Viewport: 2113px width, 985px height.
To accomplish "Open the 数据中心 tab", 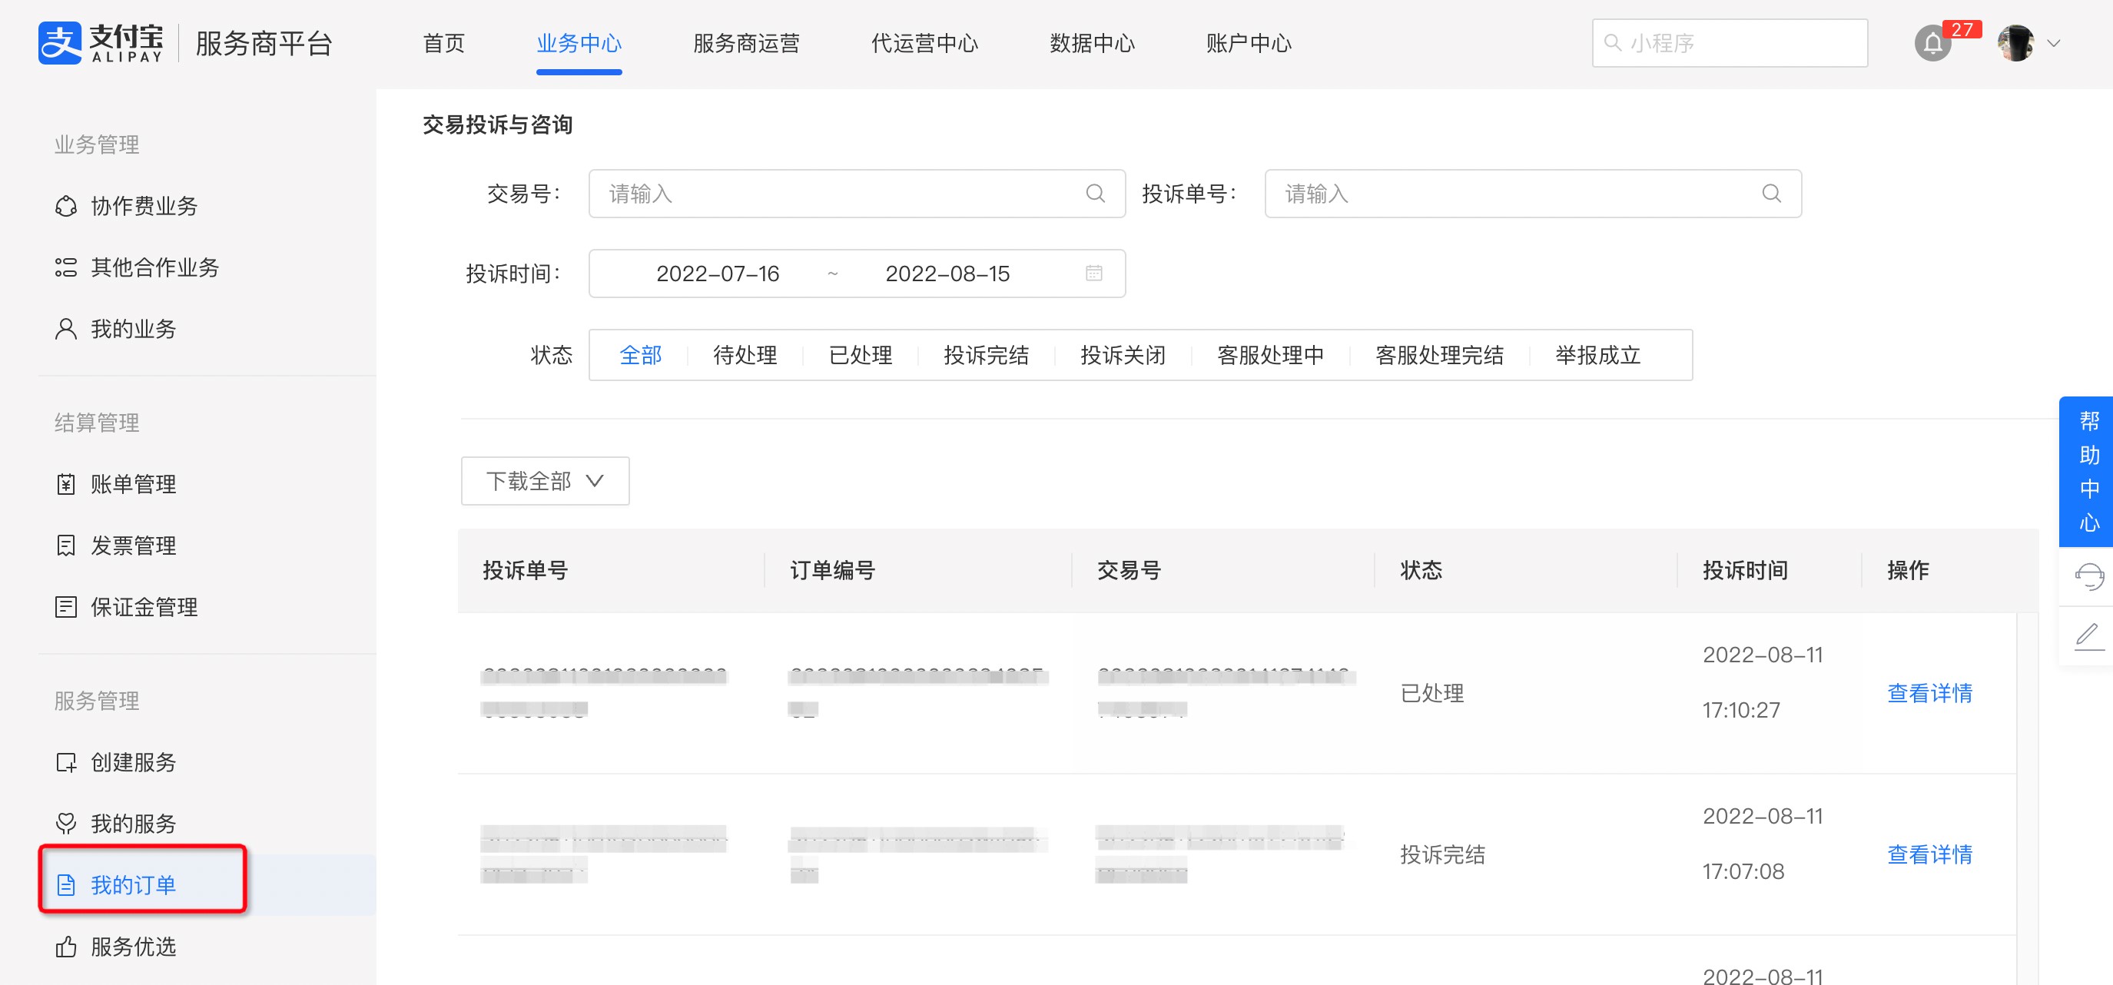I will (1092, 43).
